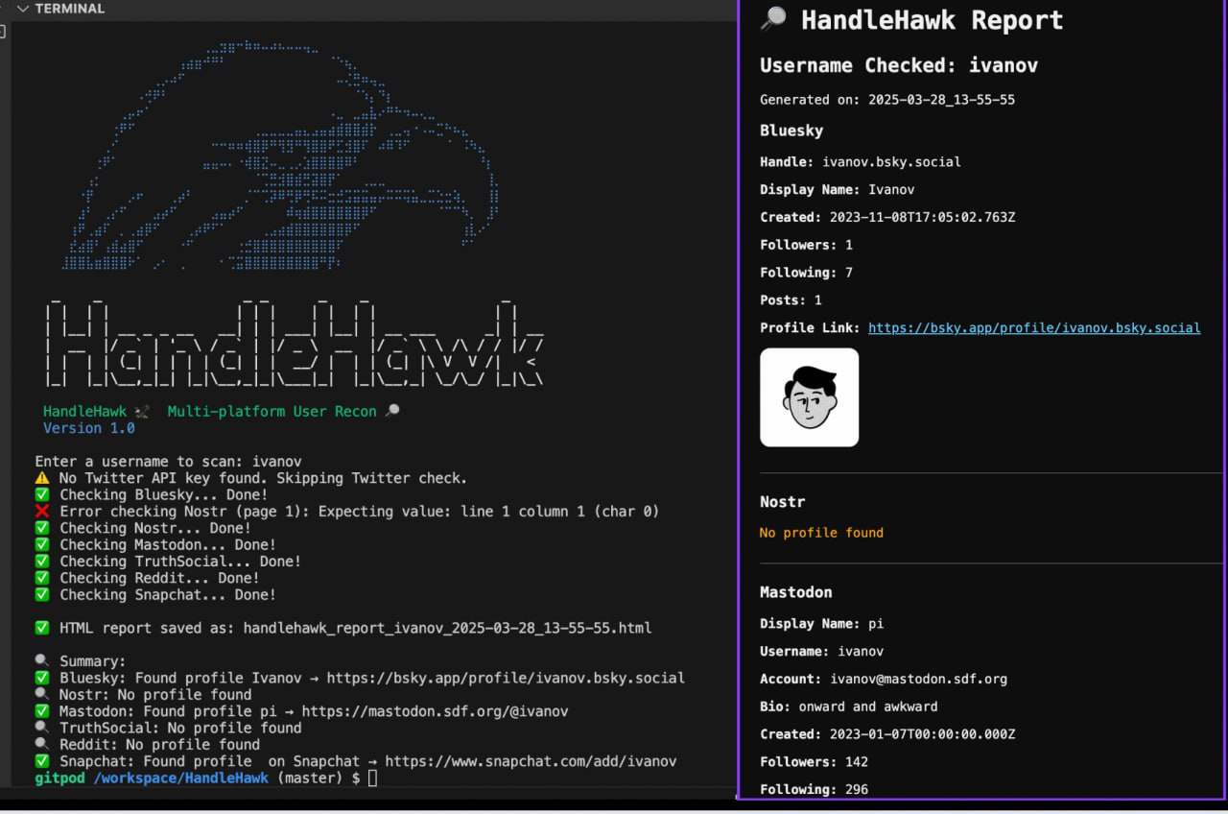The height and width of the screenshot is (814, 1228).
Task: Open the bsky.app profile link in report
Action: [1034, 327]
